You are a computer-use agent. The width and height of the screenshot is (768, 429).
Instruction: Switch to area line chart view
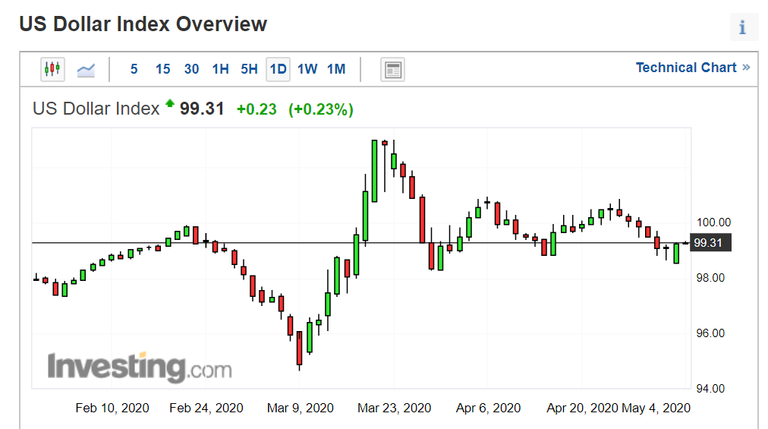(86, 70)
